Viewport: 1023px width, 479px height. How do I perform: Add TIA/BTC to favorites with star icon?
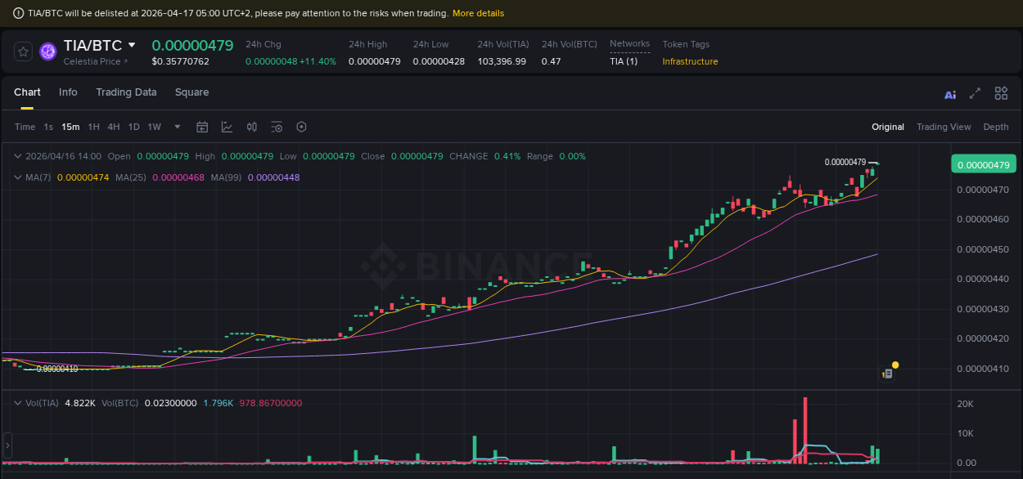pyautogui.click(x=24, y=51)
